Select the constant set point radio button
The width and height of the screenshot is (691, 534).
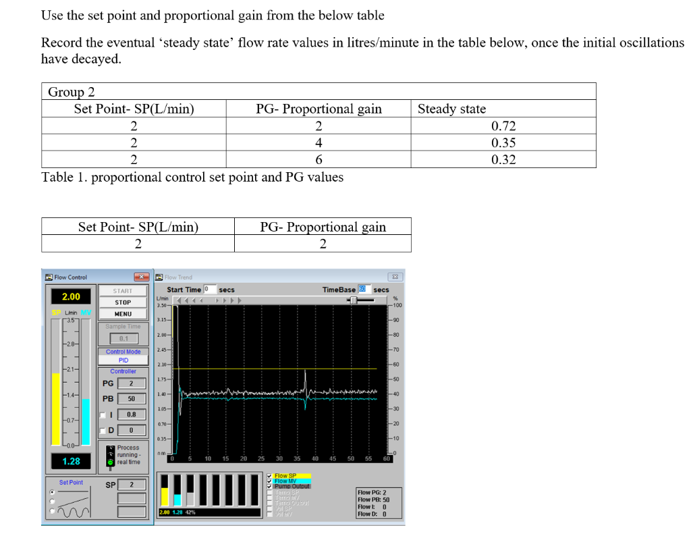coord(53,491)
